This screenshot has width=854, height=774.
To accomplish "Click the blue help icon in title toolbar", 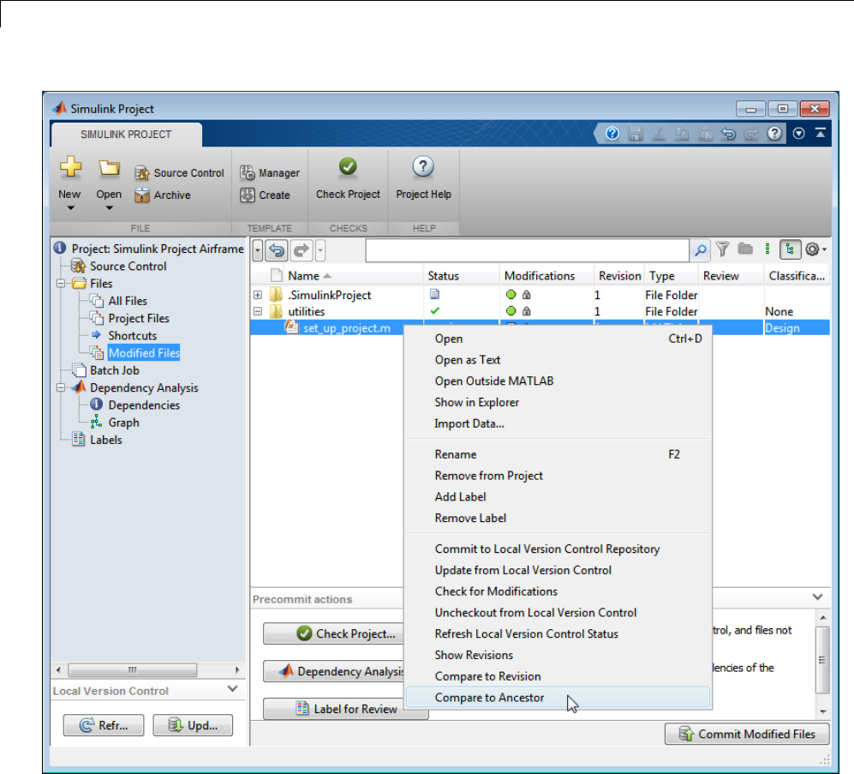I will (612, 134).
